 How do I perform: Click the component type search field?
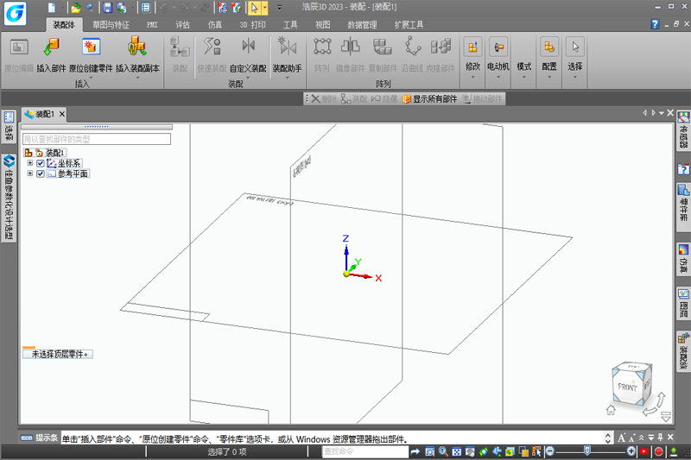tap(97, 139)
